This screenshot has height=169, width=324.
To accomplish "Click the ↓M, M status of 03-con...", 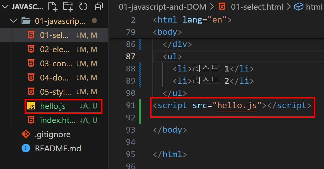I will tap(87, 64).
